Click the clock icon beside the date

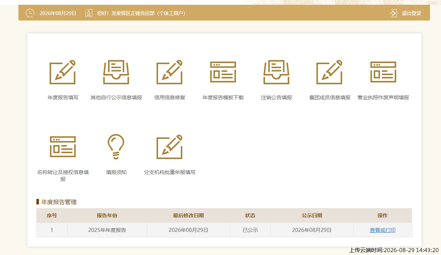point(30,13)
